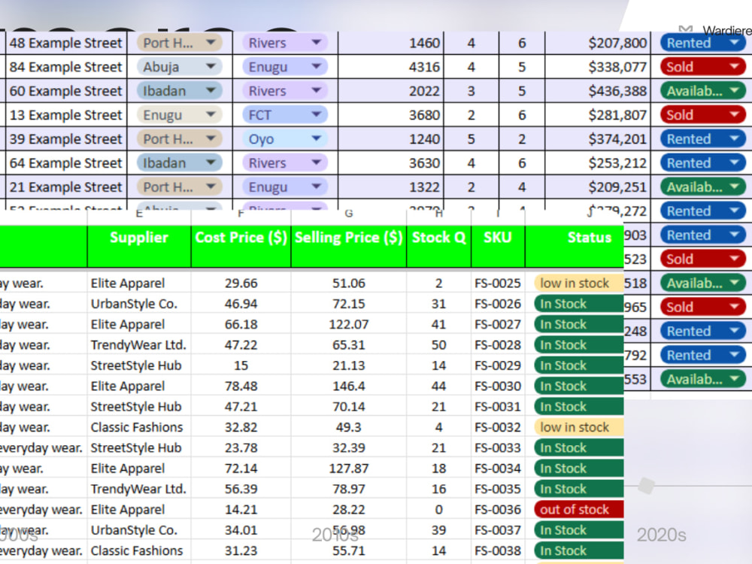The height and width of the screenshot is (564, 752).
Task: Select SKU cell FS-0027
Action: [x=498, y=324]
